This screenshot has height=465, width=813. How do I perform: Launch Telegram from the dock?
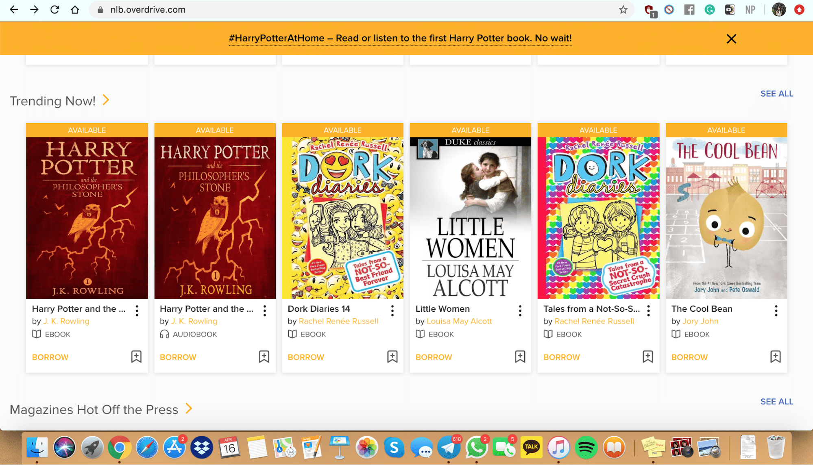click(x=448, y=448)
